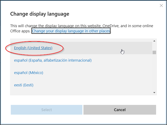Click the 'Change display language' heading
Image resolution: width=167 pixels, height=125 pixels.
click(x=40, y=14)
